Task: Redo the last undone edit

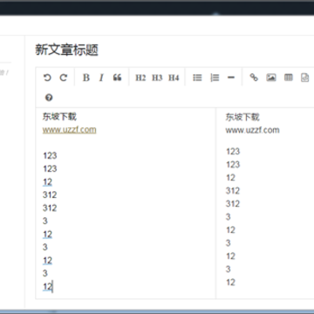Action: click(x=64, y=78)
